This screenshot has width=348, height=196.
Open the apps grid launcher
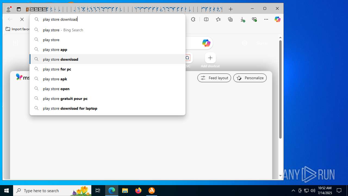(15, 43)
